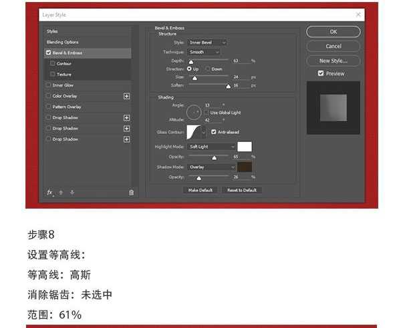
Task: Click the style preview thumbnail
Action: tap(333, 108)
